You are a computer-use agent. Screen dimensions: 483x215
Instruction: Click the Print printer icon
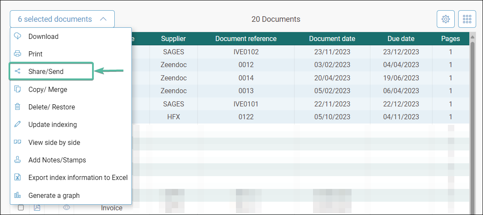tap(18, 54)
